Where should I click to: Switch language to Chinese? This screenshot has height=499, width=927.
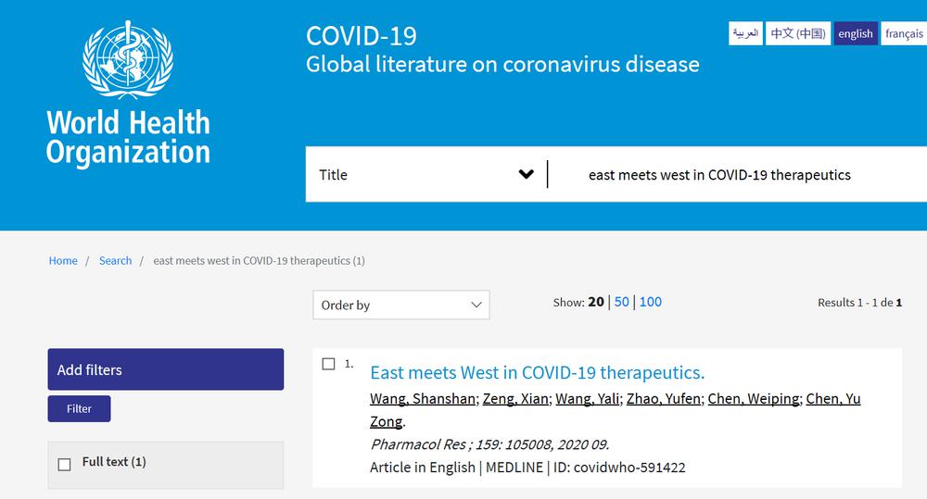(x=798, y=33)
